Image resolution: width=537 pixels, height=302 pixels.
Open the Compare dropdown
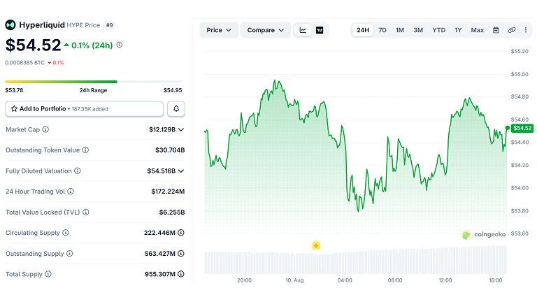click(x=266, y=30)
